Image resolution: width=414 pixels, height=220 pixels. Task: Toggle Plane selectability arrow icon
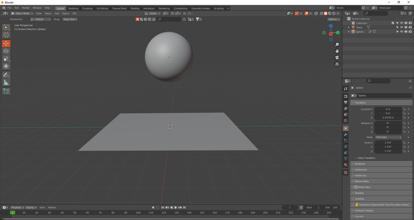click(x=397, y=27)
